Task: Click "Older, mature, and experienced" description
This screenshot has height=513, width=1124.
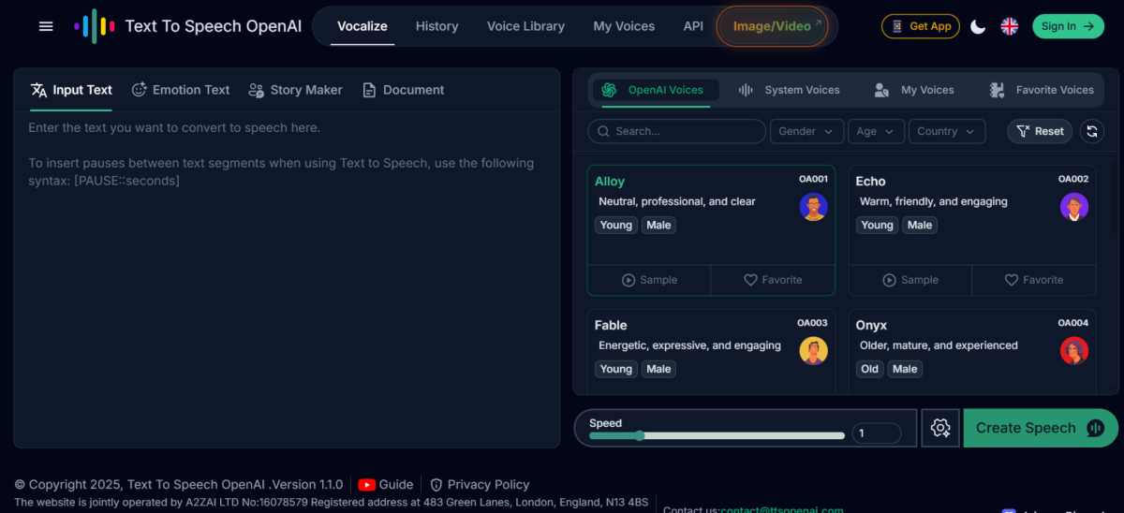Action: [939, 345]
